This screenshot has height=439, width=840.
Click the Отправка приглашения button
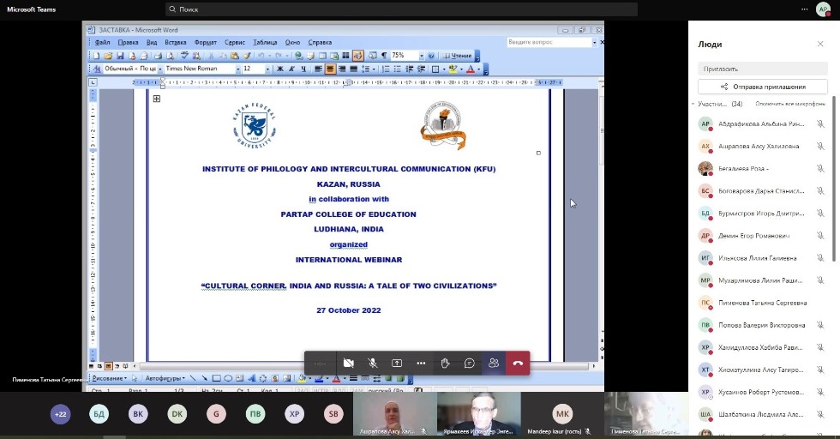(x=762, y=87)
